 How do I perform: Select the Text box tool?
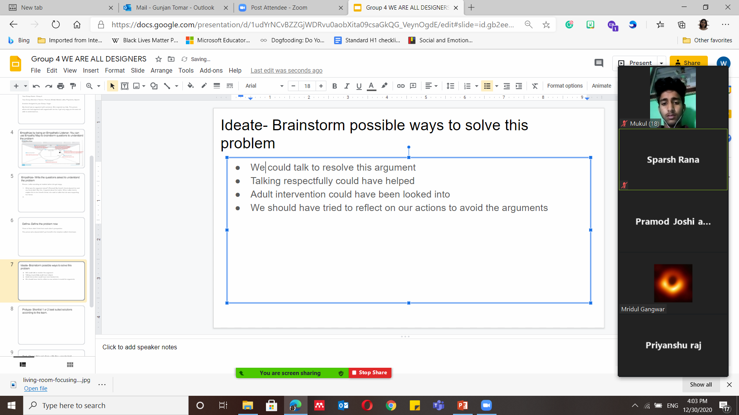pyautogui.click(x=124, y=86)
